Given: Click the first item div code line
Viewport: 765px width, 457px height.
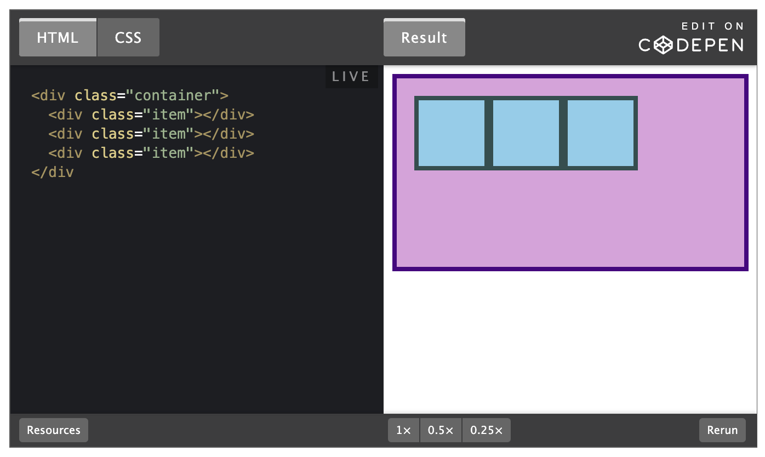Looking at the screenshot, I should click(151, 115).
